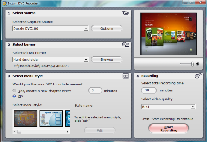Viewport: 207px width, 142px height.
Task: Select the 'No' menus radio button
Action: (14, 96)
